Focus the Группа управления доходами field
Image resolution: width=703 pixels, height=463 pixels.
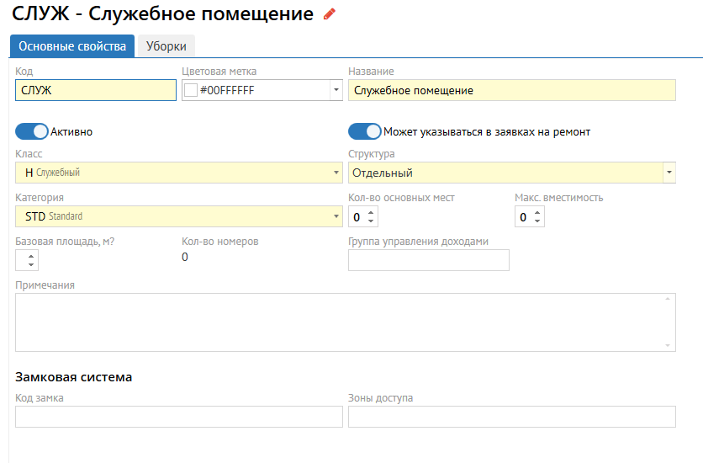point(428,260)
